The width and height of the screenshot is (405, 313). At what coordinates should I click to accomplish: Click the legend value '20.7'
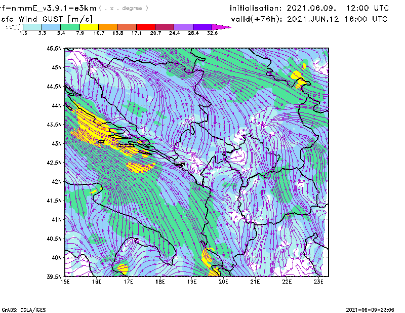tap(155, 33)
